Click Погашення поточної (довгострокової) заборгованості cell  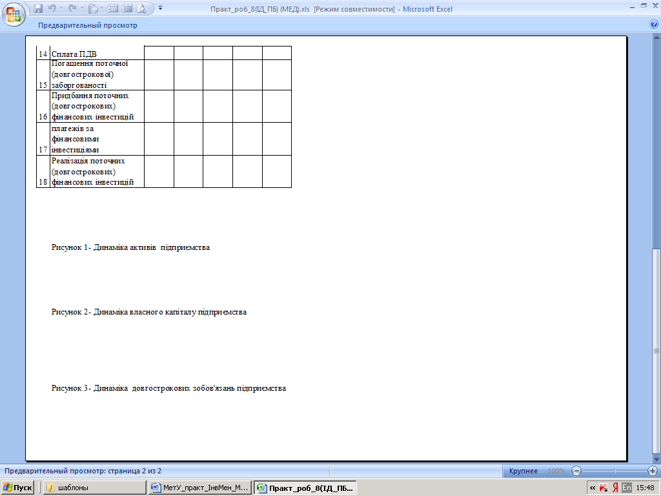pos(97,75)
